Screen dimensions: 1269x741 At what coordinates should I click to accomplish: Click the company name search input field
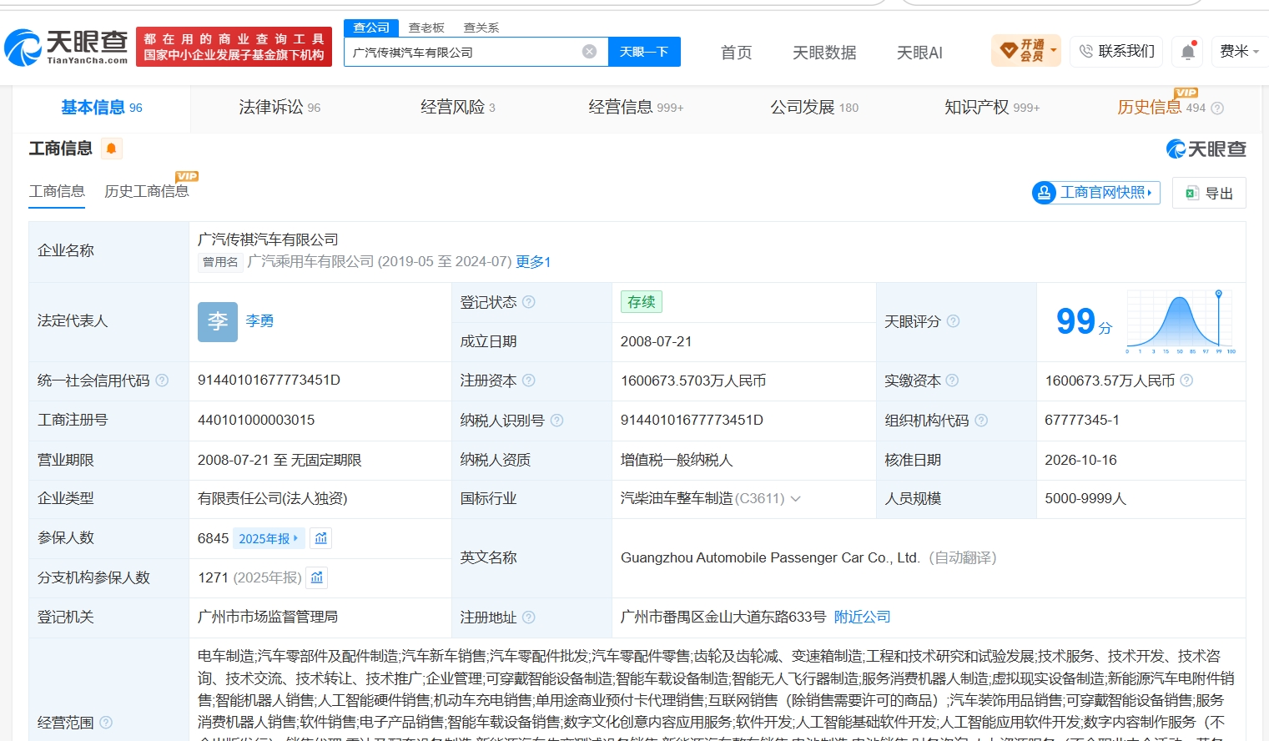[464, 52]
